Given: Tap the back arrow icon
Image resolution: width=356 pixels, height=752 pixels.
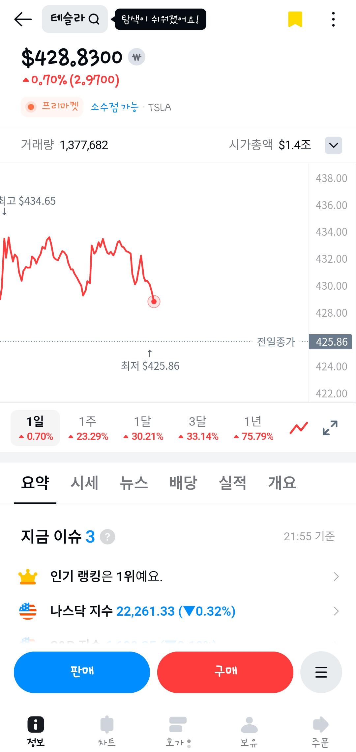Looking at the screenshot, I should pyautogui.click(x=23, y=19).
